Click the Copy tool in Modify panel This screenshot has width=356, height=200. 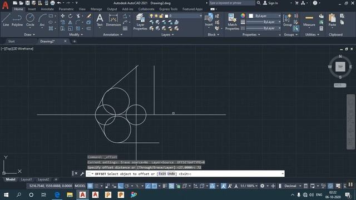(x=62, y=22)
